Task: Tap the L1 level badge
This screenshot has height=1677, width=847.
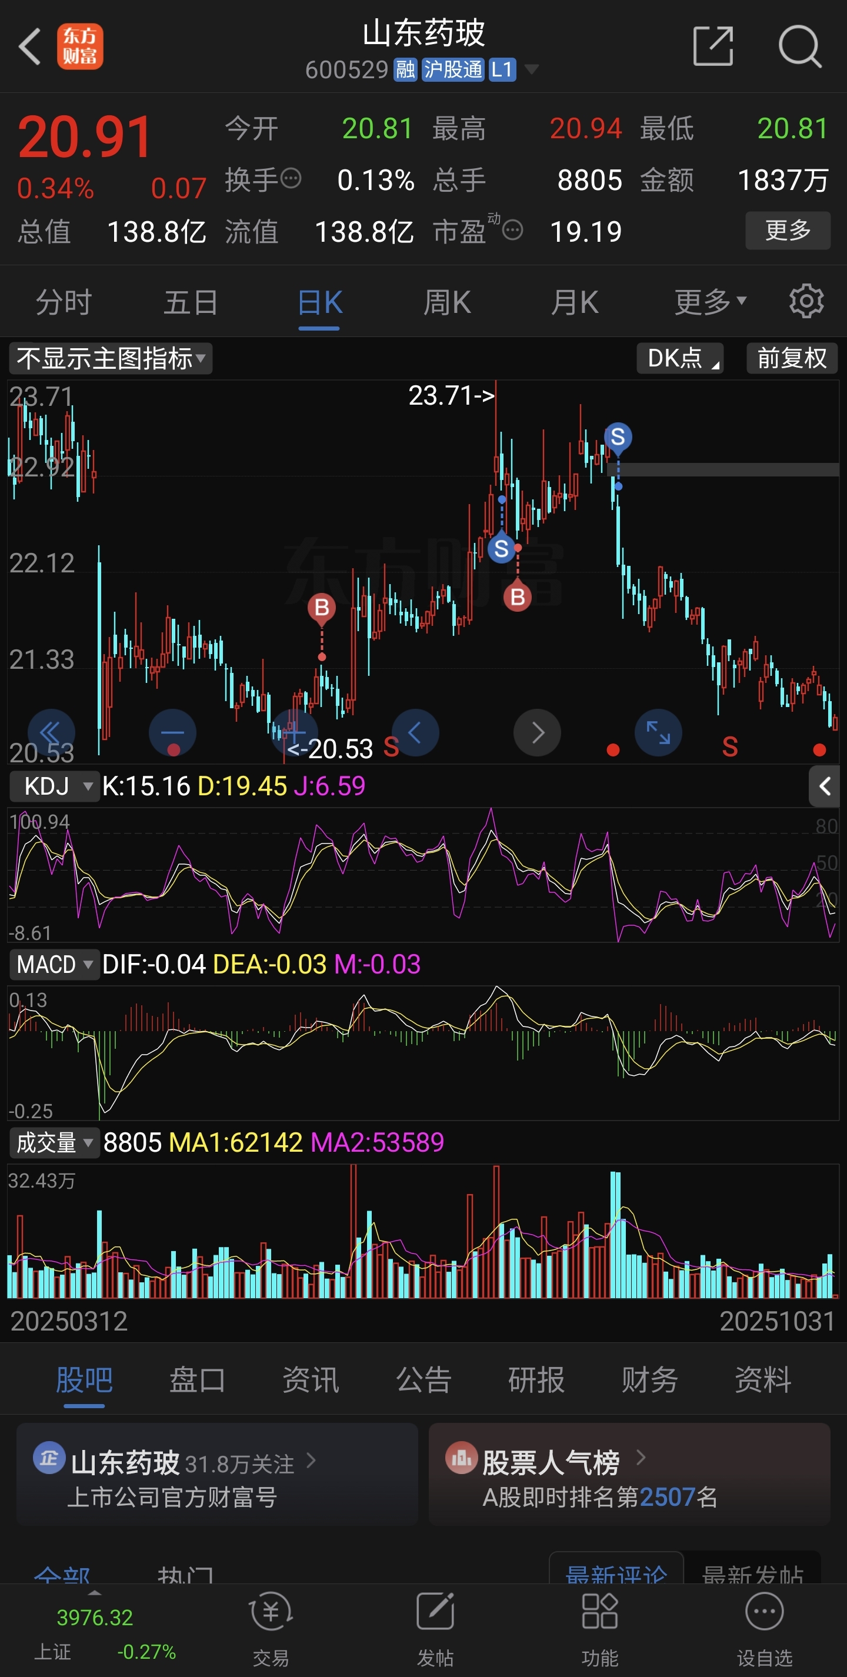Action: (501, 69)
